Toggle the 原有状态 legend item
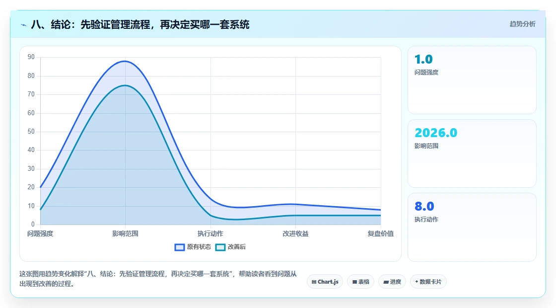Image resolution: width=556 pixels, height=308 pixels. click(x=193, y=247)
